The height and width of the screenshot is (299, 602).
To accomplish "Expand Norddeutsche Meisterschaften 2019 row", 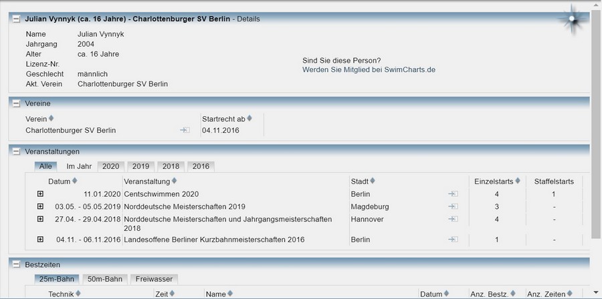I will pos(40,207).
